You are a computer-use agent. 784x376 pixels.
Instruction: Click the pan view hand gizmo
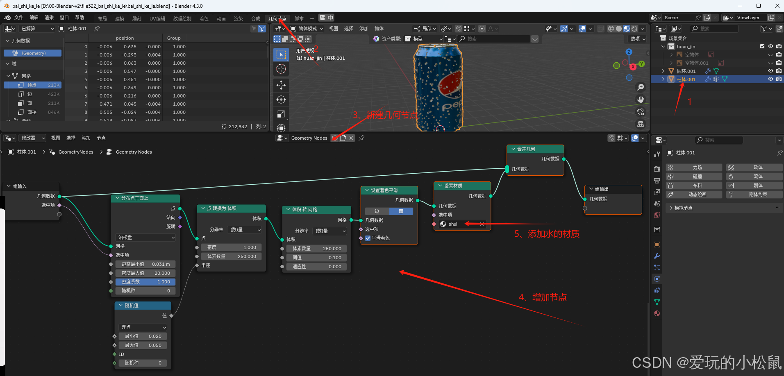tap(641, 100)
